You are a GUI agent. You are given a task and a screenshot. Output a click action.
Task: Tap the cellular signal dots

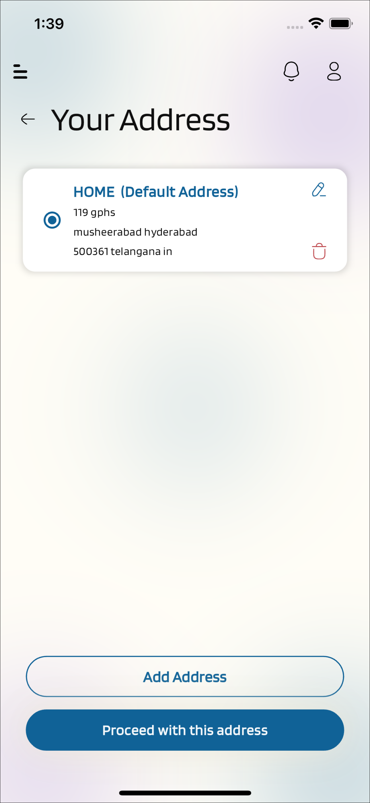[295, 28]
